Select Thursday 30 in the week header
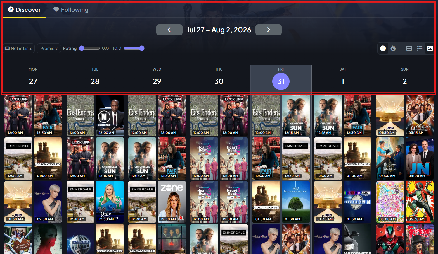The width and height of the screenshot is (438, 254). (x=219, y=79)
